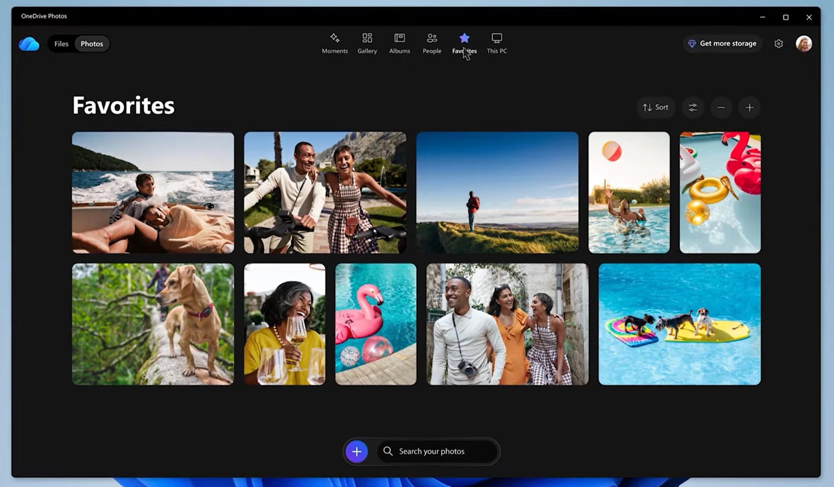Image resolution: width=834 pixels, height=487 pixels.
Task: Click Get more storage
Action: coord(723,43)
